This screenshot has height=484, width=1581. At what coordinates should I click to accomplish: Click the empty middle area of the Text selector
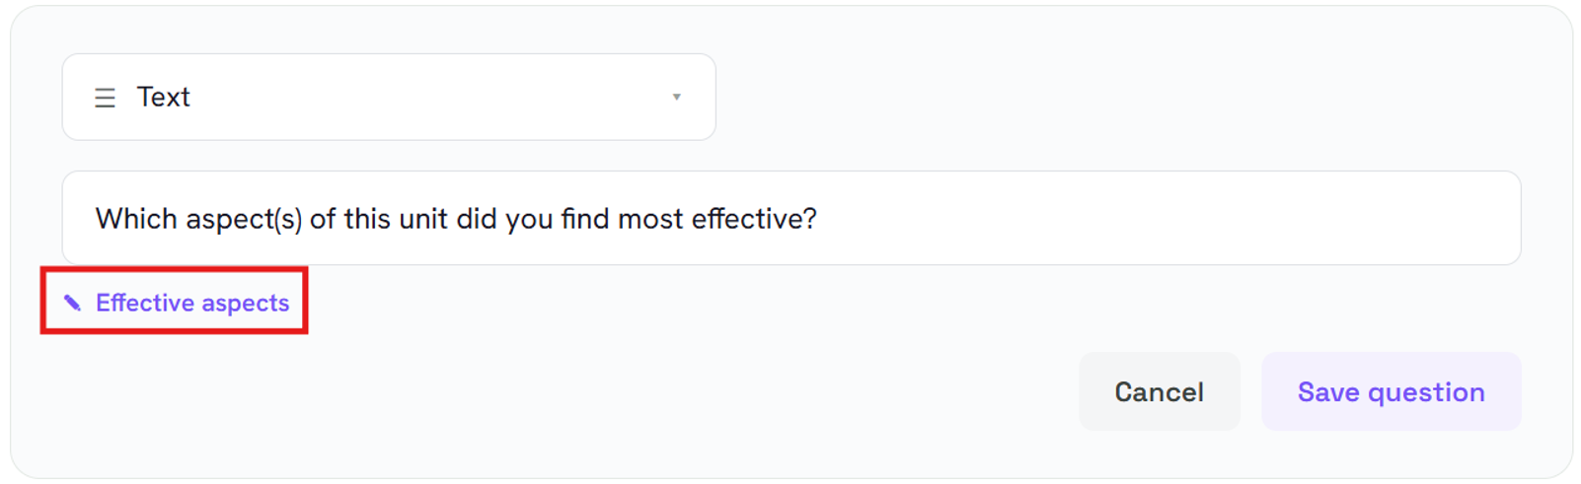click(424, 97)
